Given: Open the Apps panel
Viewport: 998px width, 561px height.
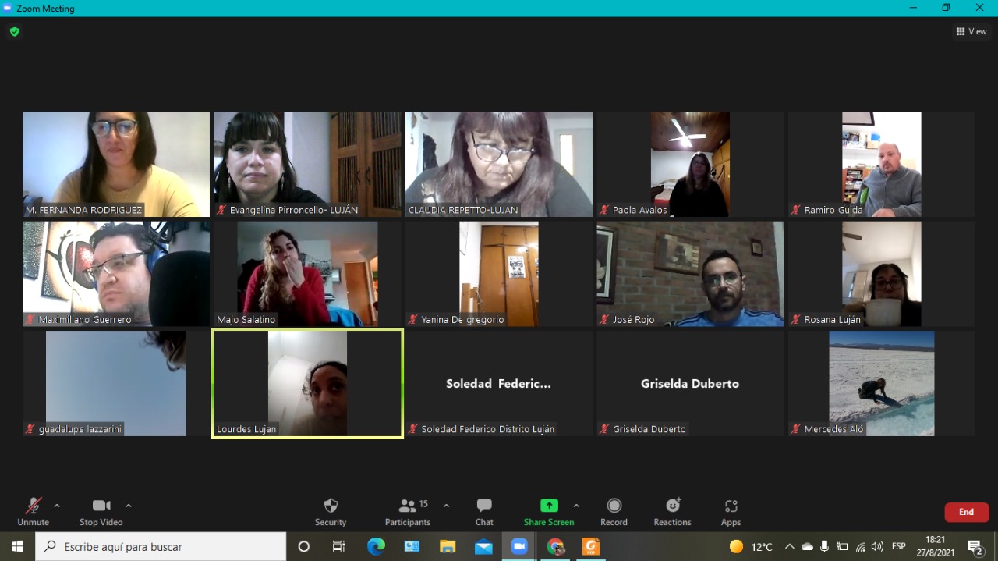Looking at the screenshot, I should 731,512.
